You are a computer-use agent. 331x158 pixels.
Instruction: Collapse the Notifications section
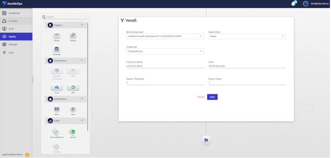coord(82,99)
